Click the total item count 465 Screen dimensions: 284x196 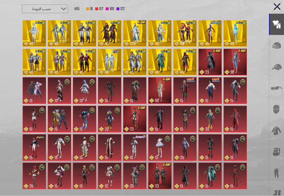point(77,9)
